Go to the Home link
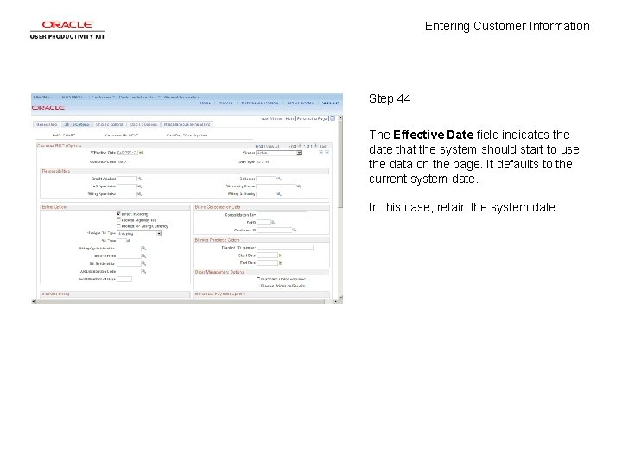 click(205, 103)
